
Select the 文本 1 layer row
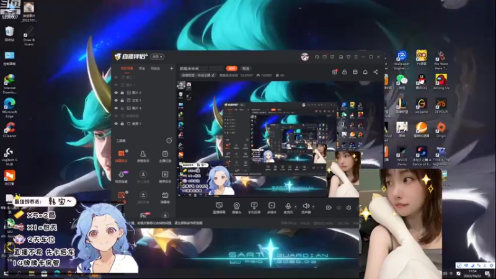point(144,100)
